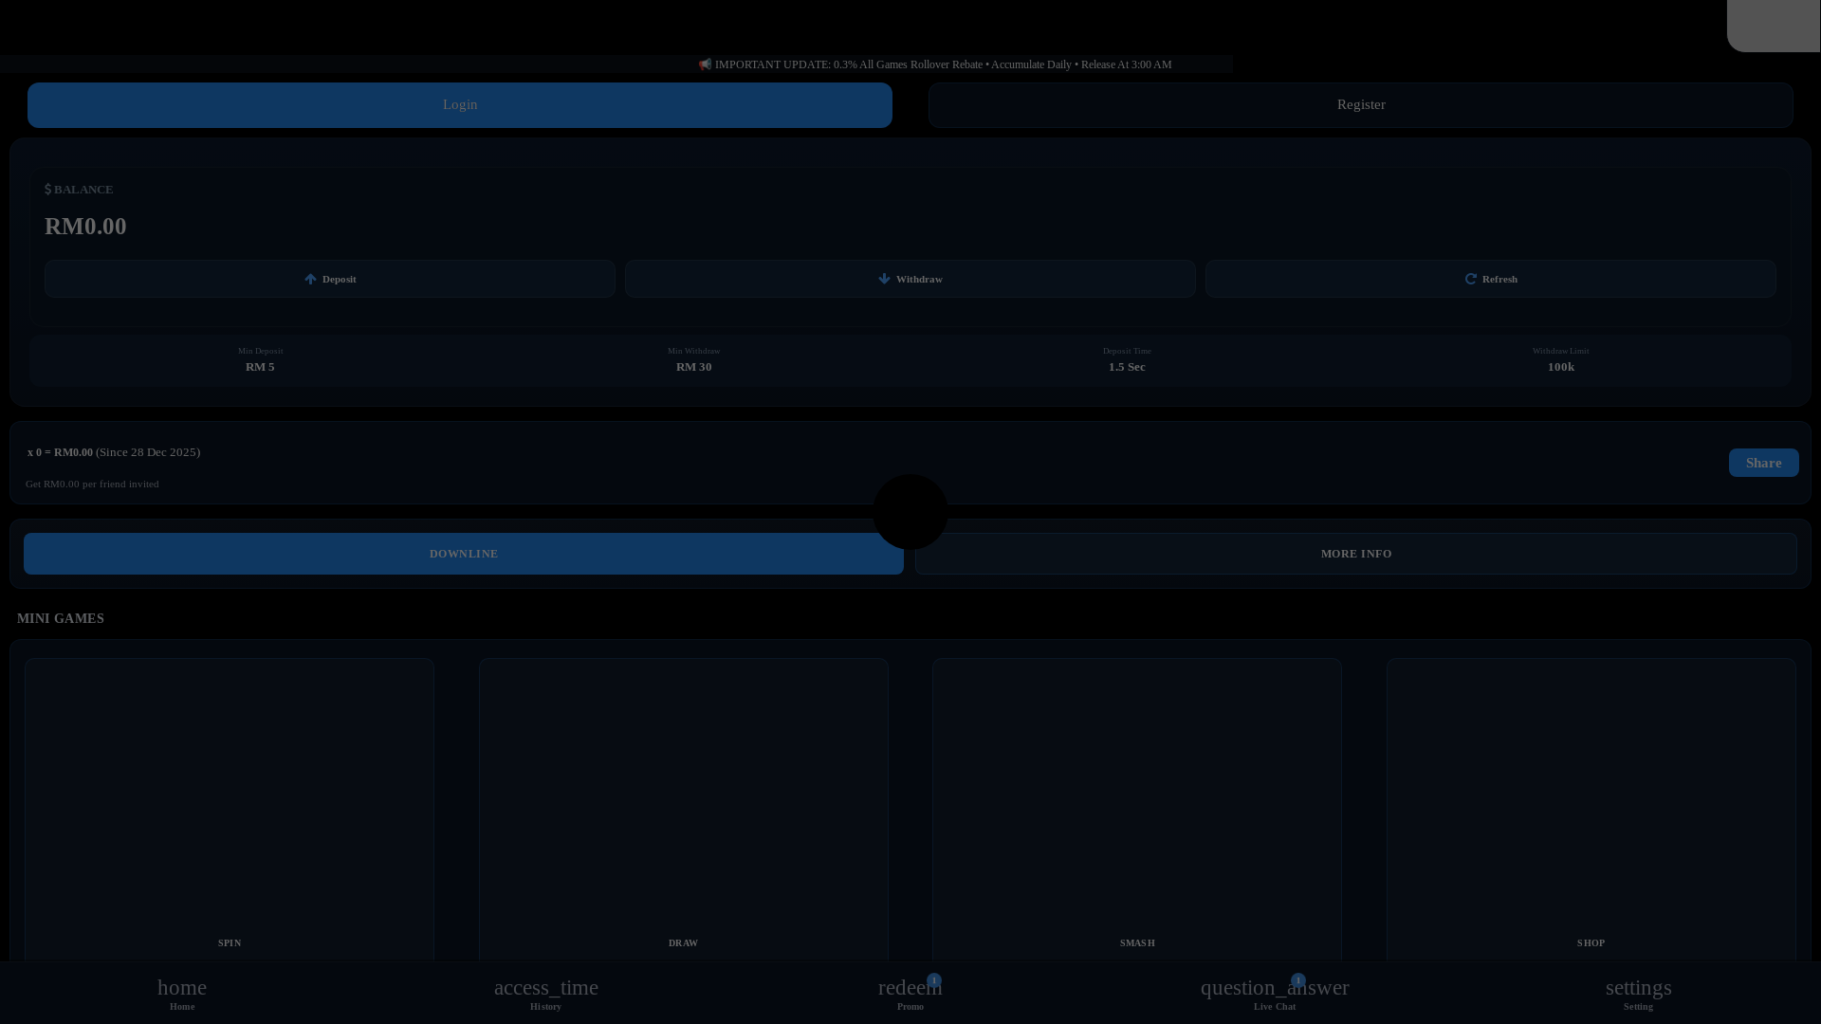
Task: Click the gray box in top-right corner
Action: coord(1774,26)
